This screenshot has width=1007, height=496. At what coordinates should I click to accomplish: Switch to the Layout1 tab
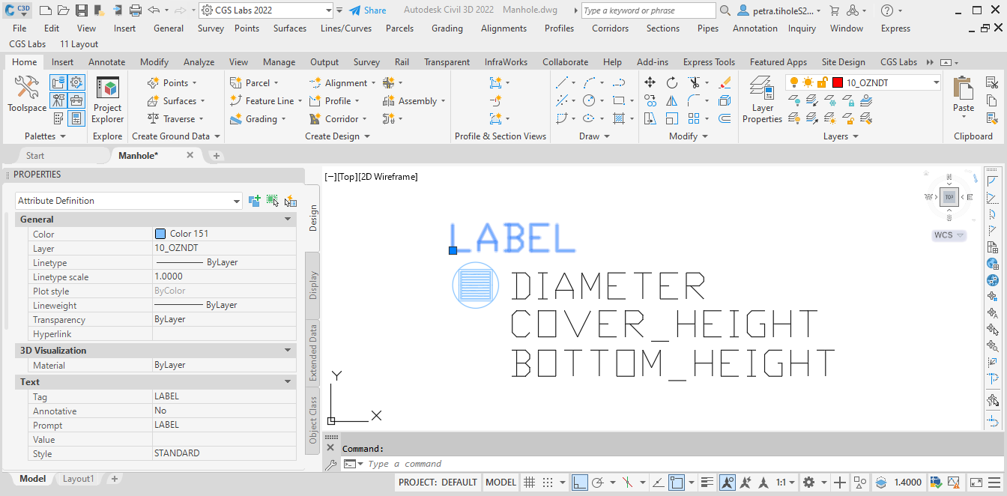(x=78, y=479)
